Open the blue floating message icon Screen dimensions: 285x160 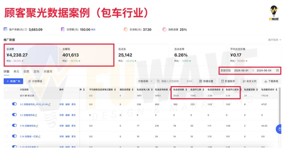[279, 129]
